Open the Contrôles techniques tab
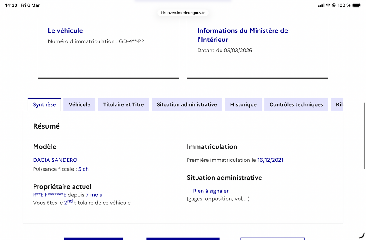366x240 pixels. pyautogui.click(x=296, y=104)
